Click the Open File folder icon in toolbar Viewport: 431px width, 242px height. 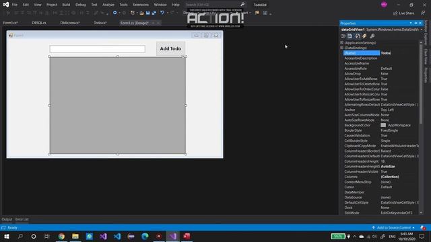[141, 13]
